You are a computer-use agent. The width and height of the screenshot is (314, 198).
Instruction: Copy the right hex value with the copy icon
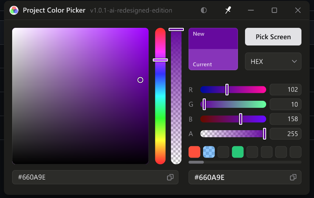pyautogui.click(x=293, y=177)
